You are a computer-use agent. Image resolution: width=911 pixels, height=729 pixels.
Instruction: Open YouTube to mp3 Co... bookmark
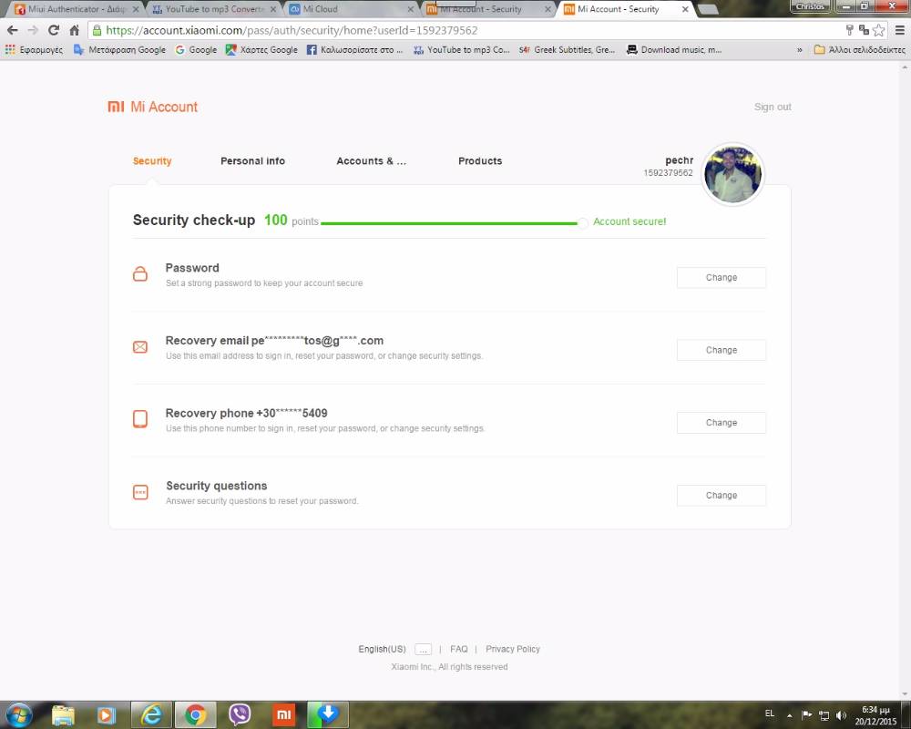pos(462,50)
